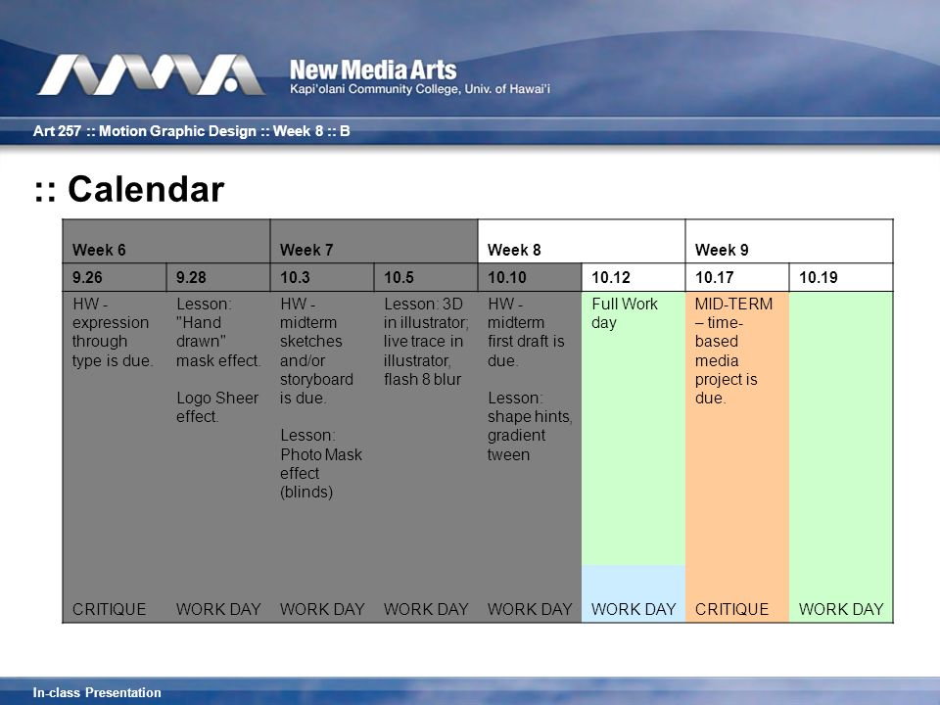
Task: Click the New Media Arts title
Action: (373, 70)
